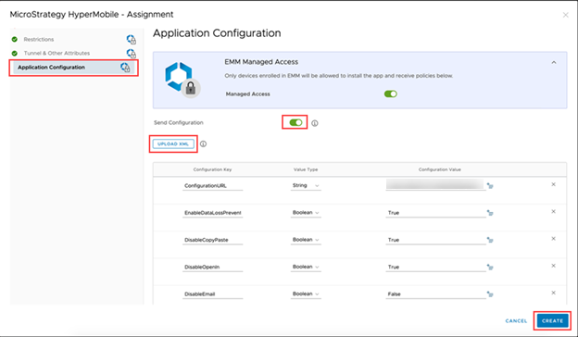Remove the DisableEmail configuration row
This screenshot has width=578, height=337.
click(553, 293)
